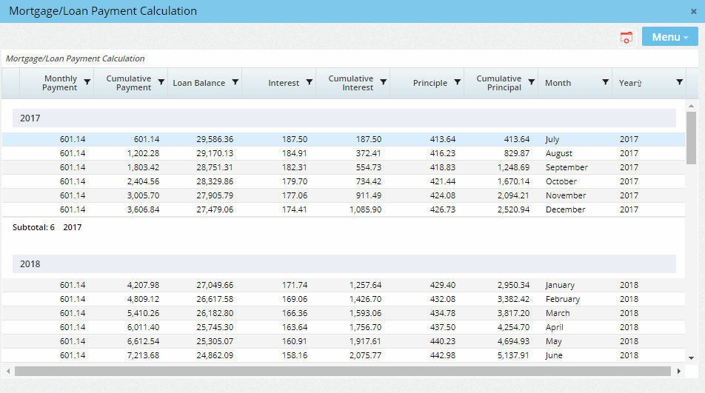
Task: Click the Principle column filter icon
Action: (x=458, y=83)
